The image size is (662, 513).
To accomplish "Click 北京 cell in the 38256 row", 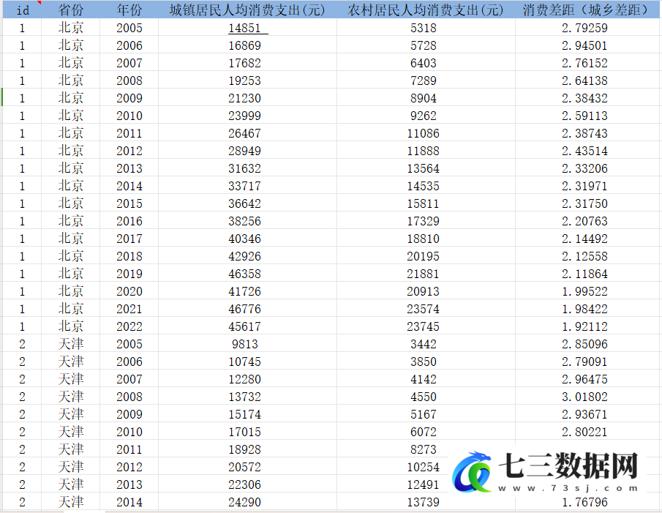I will point(70,221).
